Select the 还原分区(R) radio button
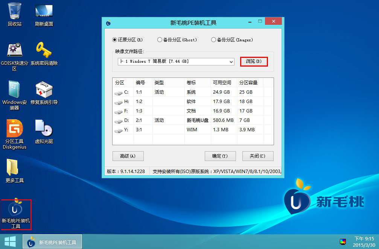 (x=115, y=40)
